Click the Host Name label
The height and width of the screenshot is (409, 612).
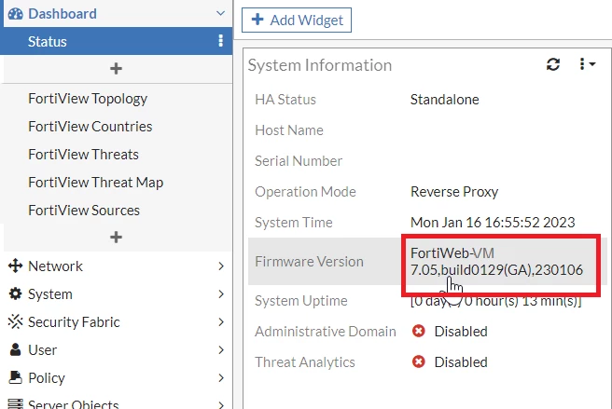(289, 130)
